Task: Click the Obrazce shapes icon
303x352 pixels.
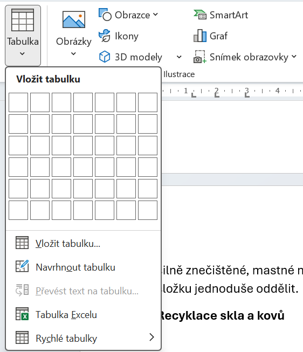Action: 105,15
